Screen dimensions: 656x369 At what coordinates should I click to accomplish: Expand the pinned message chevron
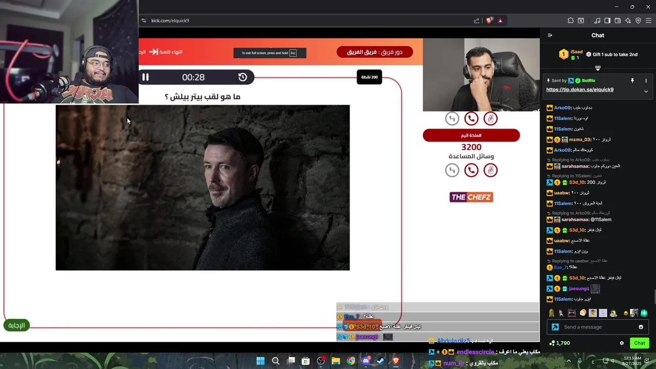(646, 91)
